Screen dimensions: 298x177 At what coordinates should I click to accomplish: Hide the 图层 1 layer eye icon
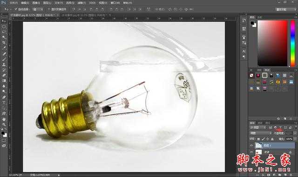click(x=251, y=145)
